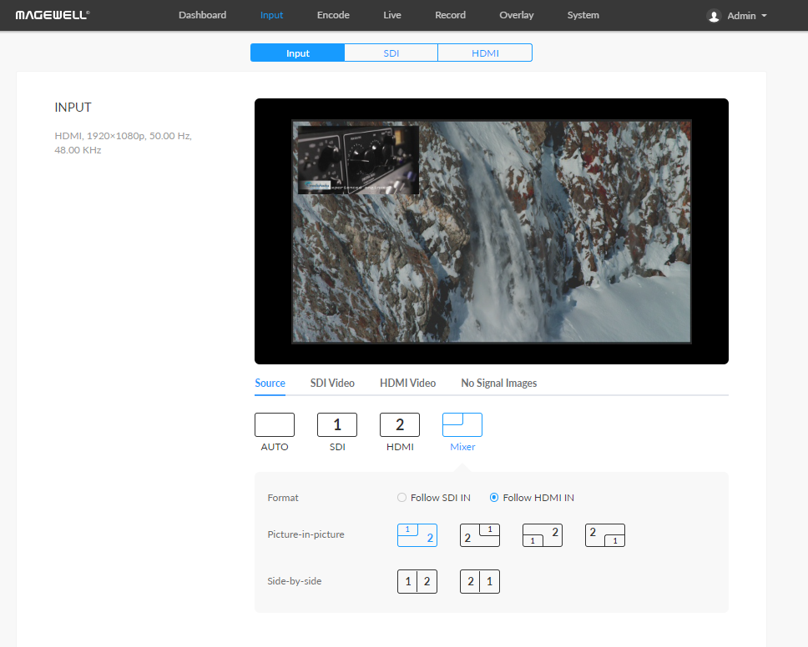Click the Side-by-side label
This screenshot has width=808, height=647.
coord(295,581)
